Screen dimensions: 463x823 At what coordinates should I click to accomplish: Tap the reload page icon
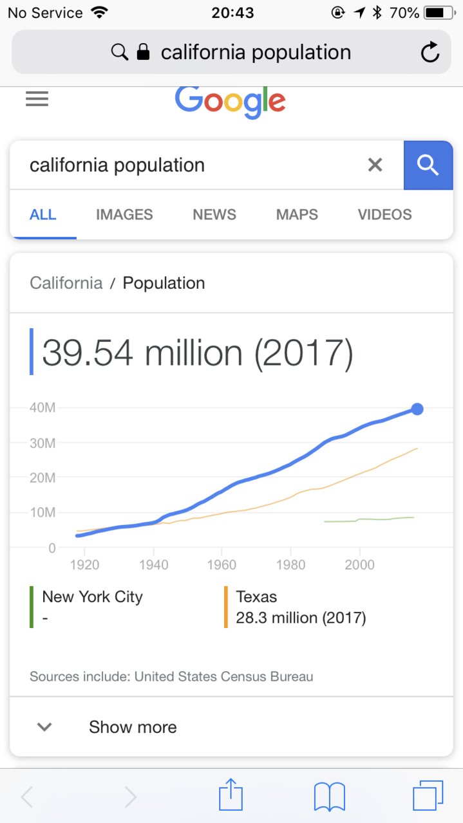430,52
